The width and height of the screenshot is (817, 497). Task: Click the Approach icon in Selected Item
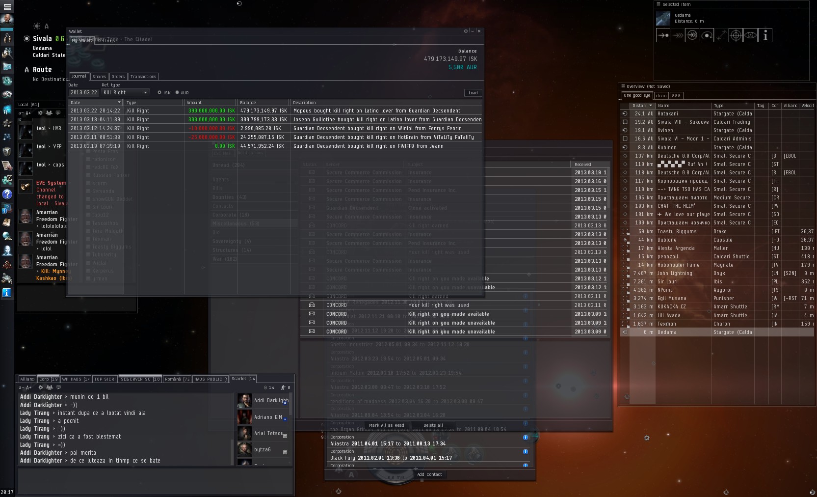(x=663, y=35)
